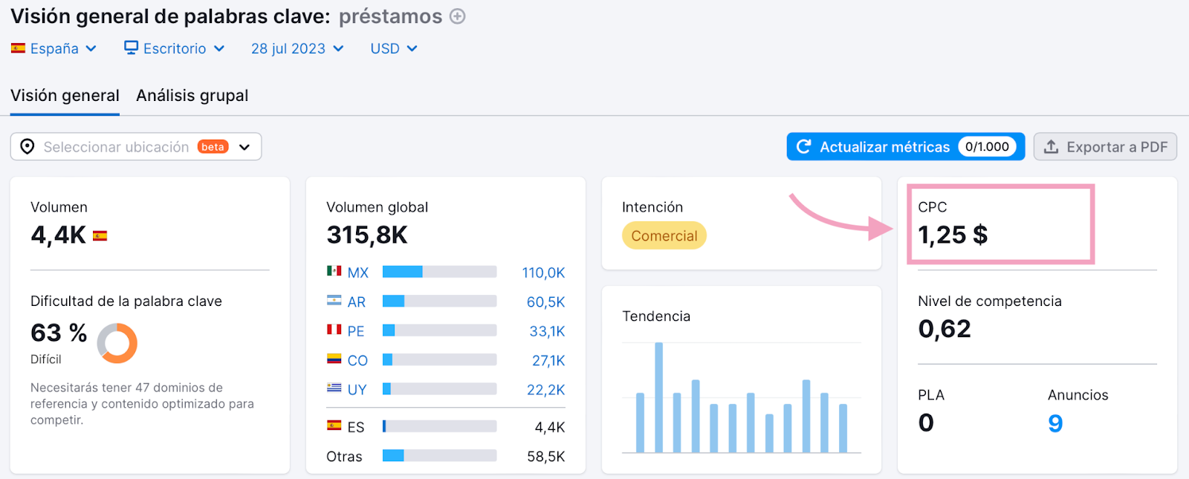The image size is (1189, 479).
Task: Click the Argentina flag icon
Action: [x=334, y=301]
